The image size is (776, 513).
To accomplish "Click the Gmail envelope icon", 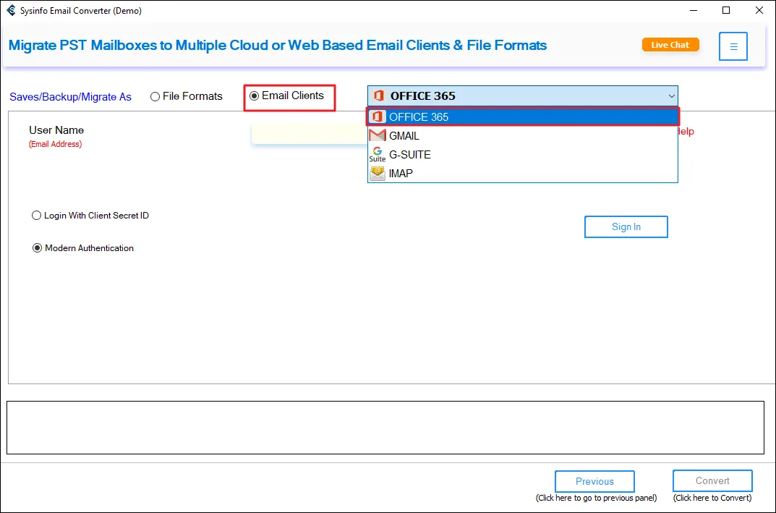I will 377,136.
